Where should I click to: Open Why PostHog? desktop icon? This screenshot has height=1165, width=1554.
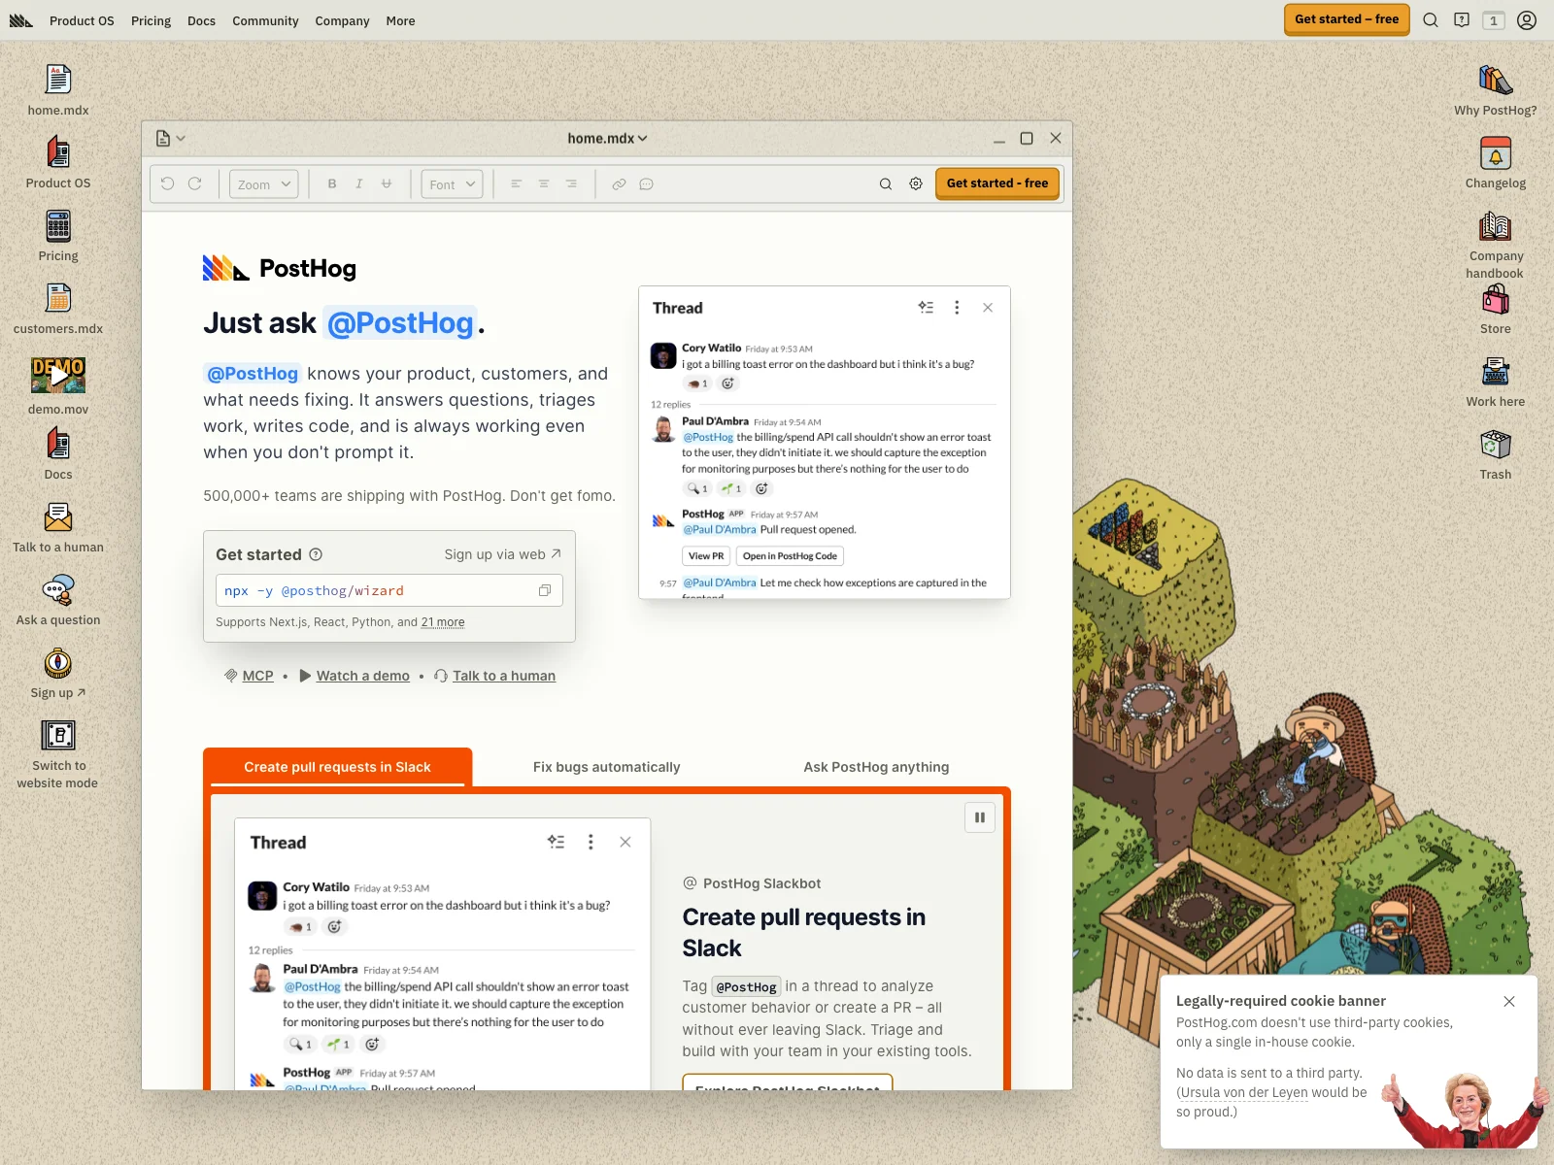(x=1496, y=90)
